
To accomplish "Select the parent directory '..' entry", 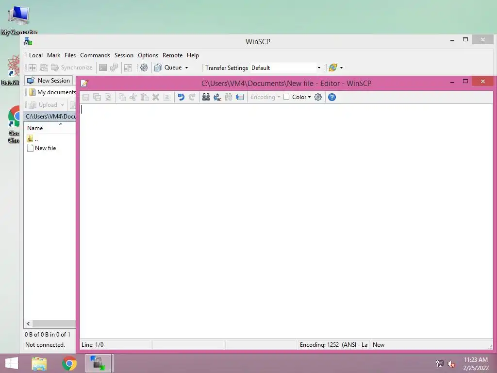I will [33, 138].
